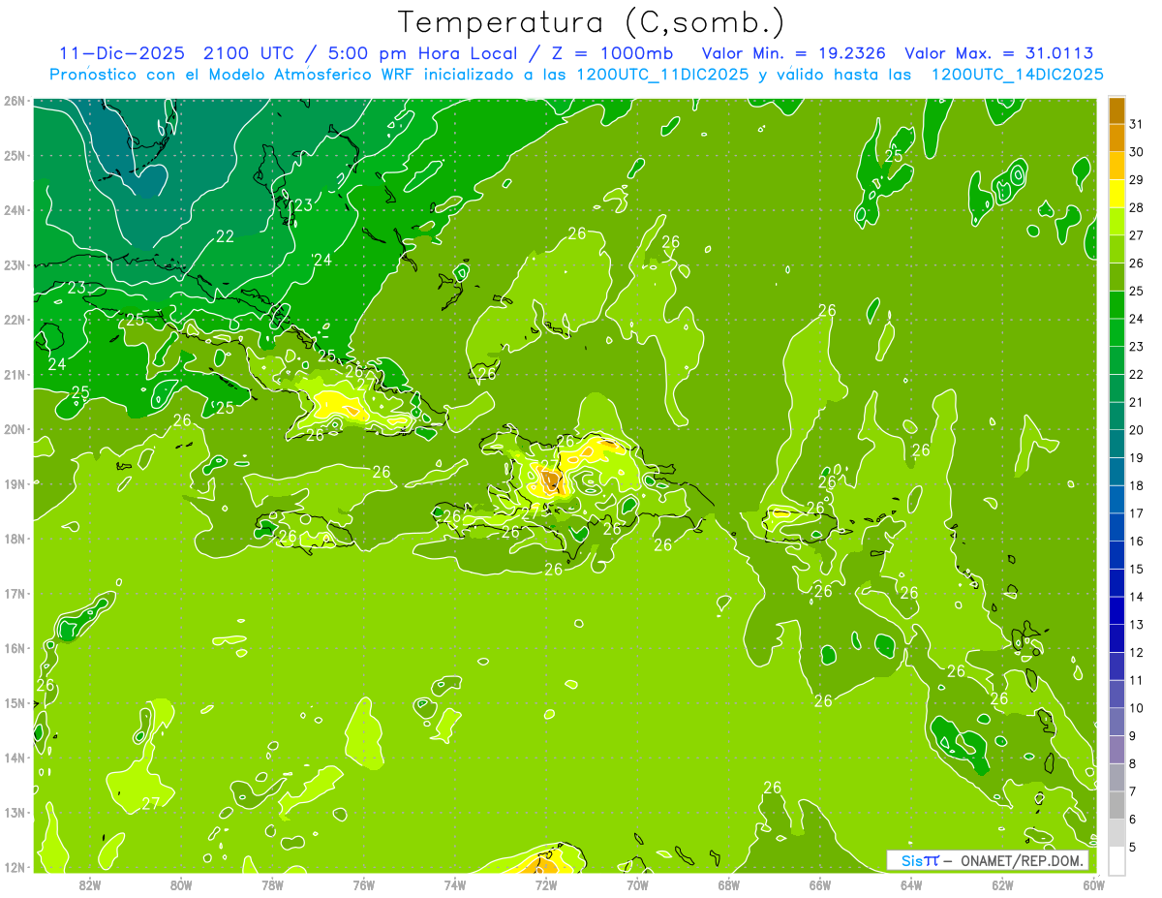The width and height of the screenshot is (1162, 898).
Task: Click the 22 contour label near Florida
Action: pyautogui.click(x=225, y=236)
